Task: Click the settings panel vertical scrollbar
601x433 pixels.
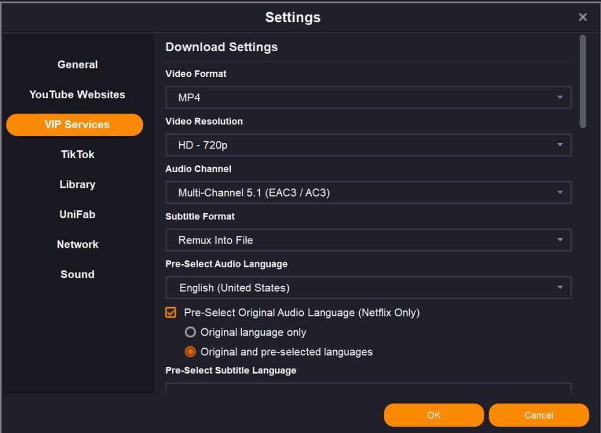Action: [x=582, y=81]
